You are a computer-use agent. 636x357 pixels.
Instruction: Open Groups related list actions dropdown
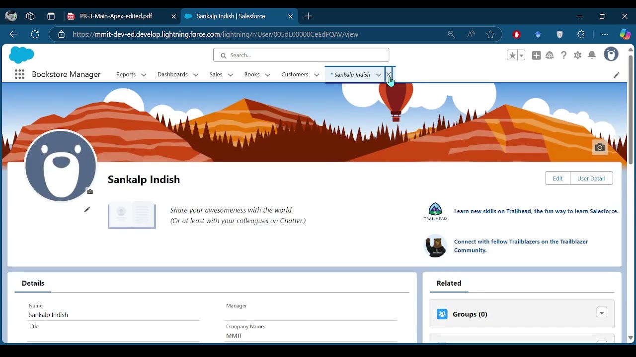[602, 312]
